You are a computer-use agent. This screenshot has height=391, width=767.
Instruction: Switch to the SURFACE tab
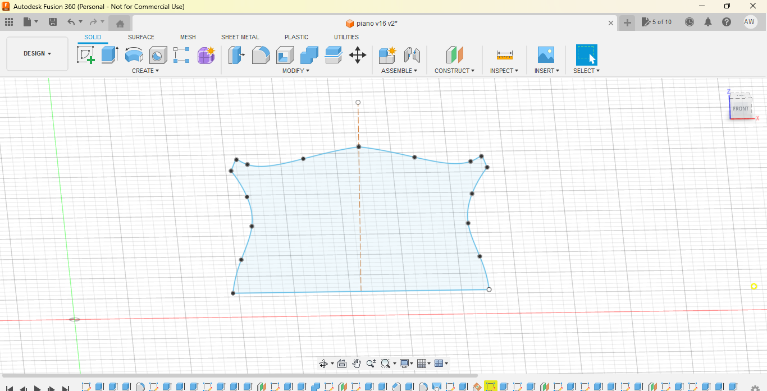(x=141, y=37)
